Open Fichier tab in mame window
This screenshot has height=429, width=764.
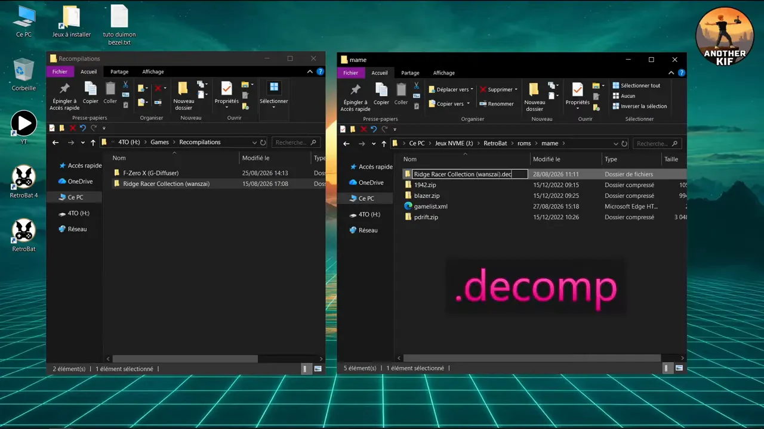(351, 73)
